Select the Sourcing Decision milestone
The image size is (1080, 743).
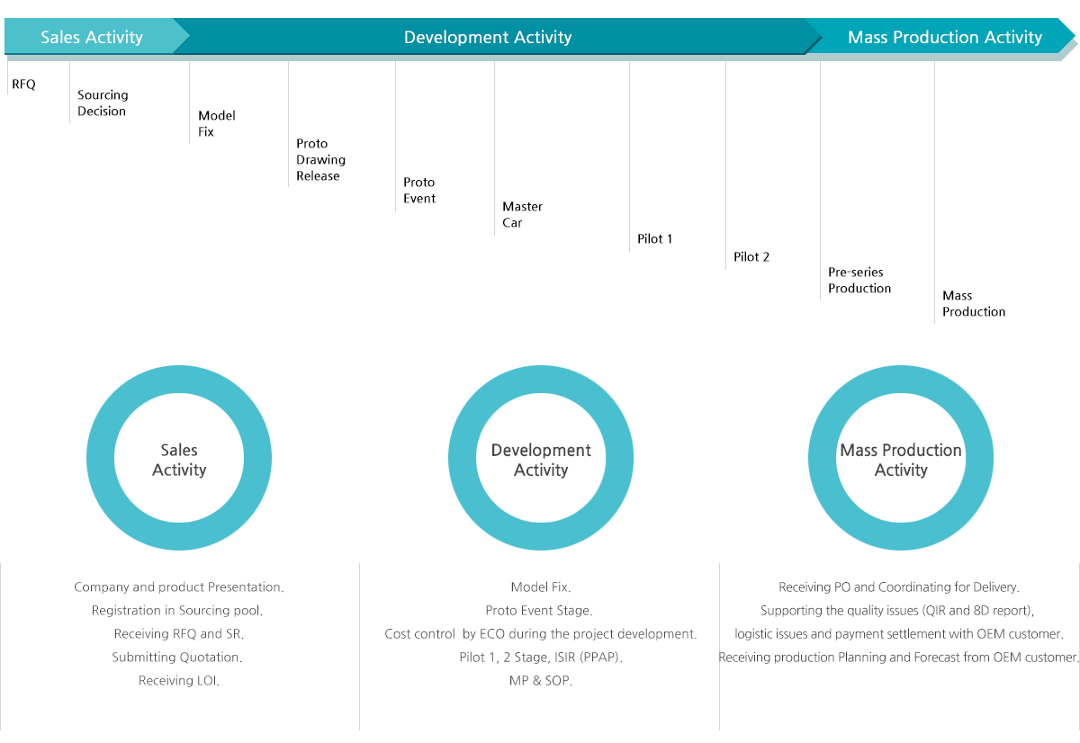point(103,103)
